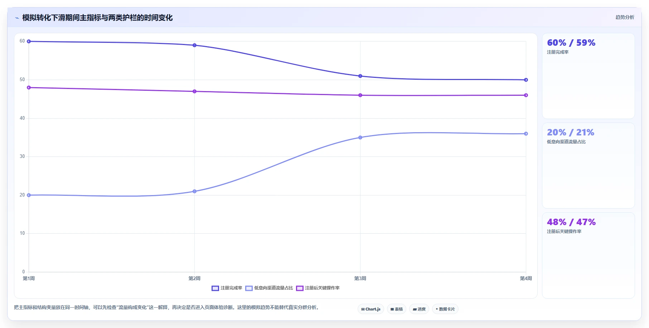This screenshot has width=649, height=328.
Task: Click the 进度 chip
Action: click(419, 309)
